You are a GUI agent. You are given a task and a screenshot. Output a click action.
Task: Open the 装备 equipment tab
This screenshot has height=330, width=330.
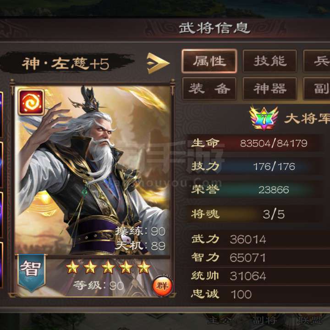pos(209,88)
